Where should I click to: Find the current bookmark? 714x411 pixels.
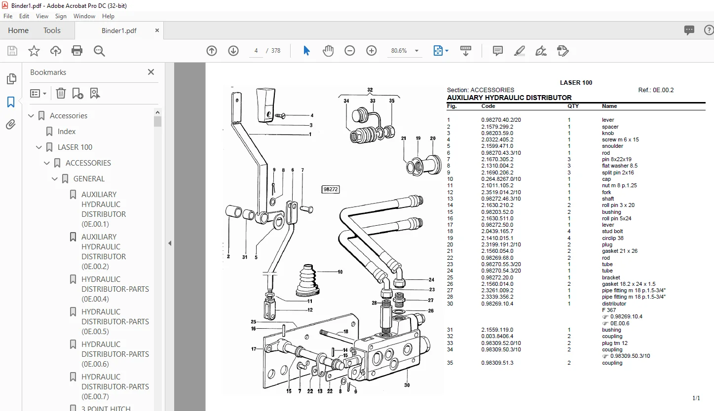coord(95,93)
